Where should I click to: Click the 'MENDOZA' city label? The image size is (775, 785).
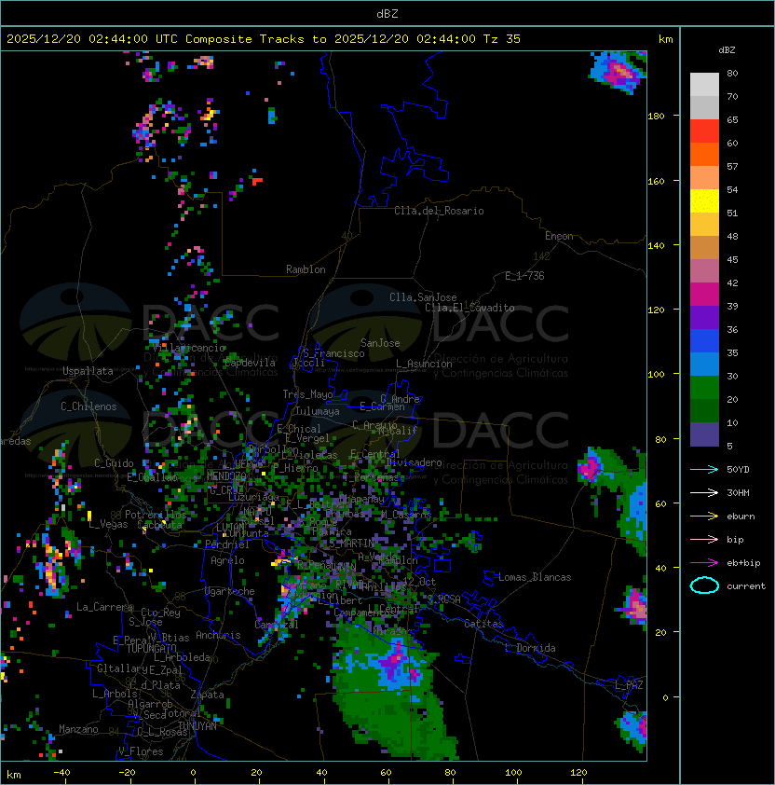pos(226,476)
